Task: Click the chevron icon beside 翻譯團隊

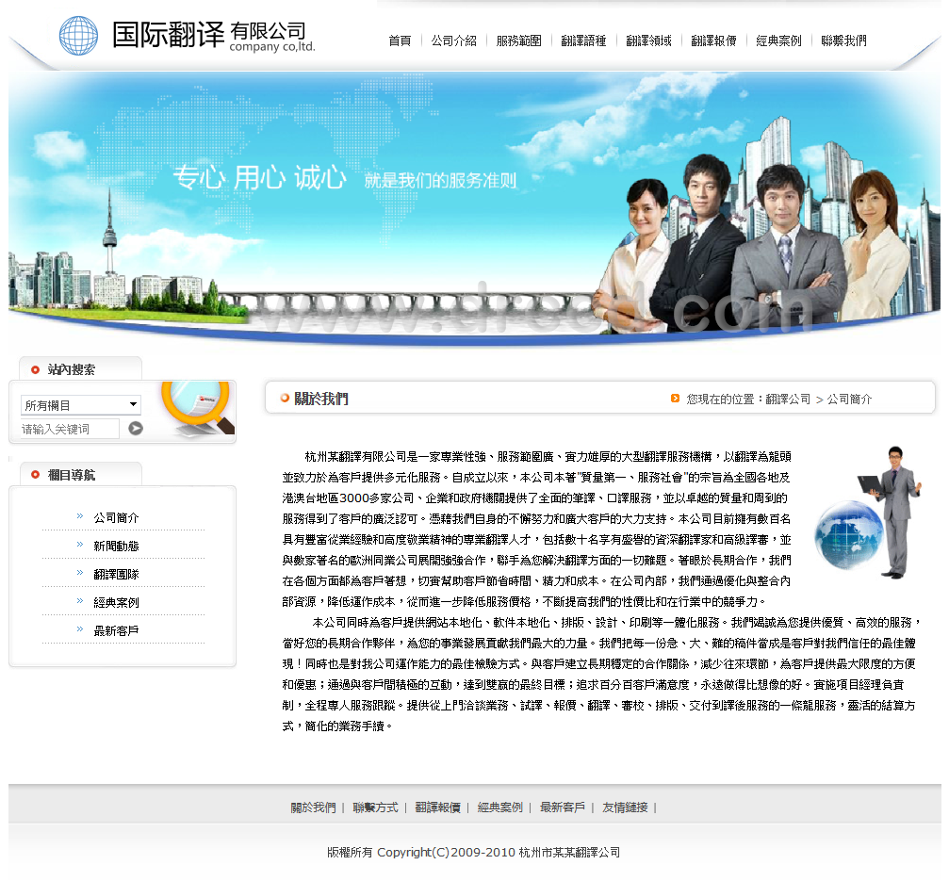Action: 80,572
